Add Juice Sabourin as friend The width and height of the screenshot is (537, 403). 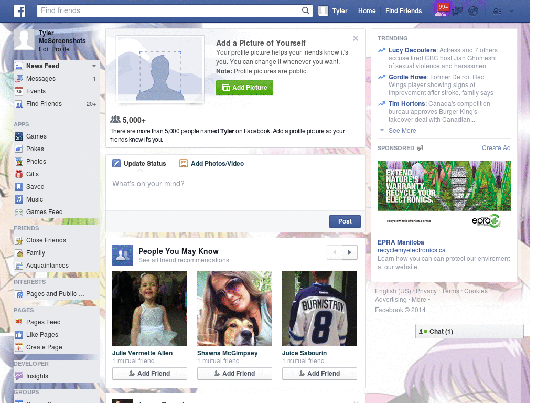(319, 374)
